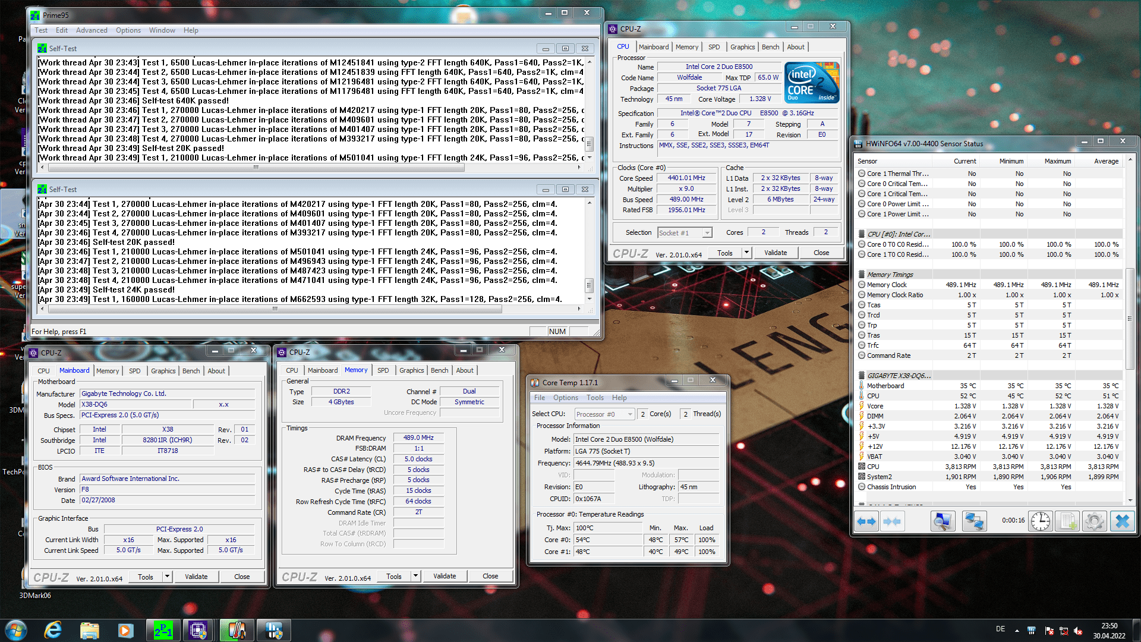Image resolution: width=1141 pixels, height=642 pixels.
Task: Click HWiNFO networked monitors icon
Action: pyautogui.click(x=974, y=521)
